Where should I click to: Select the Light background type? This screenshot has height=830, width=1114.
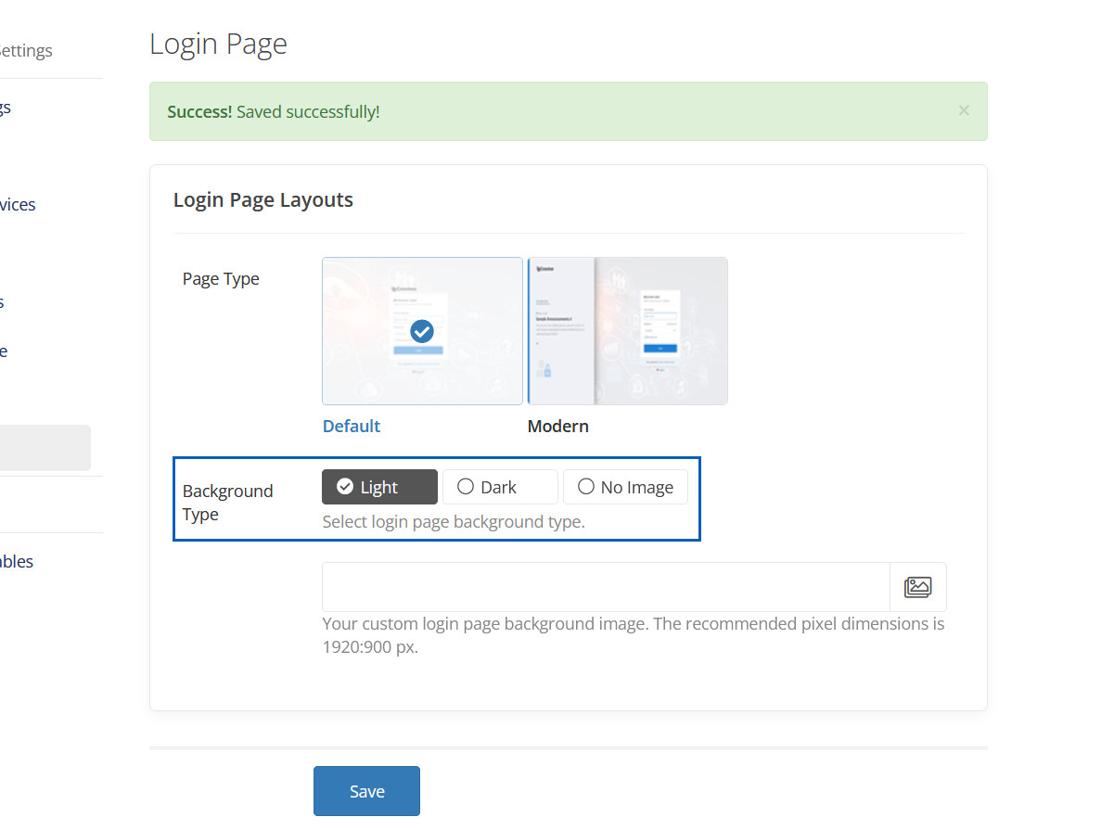[379, 487]
